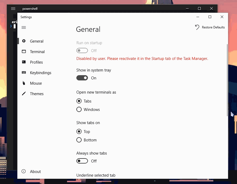This screenshot has height=184, width=237.
Task: Minimize the Settings window
Action: [x=198, y=17]
